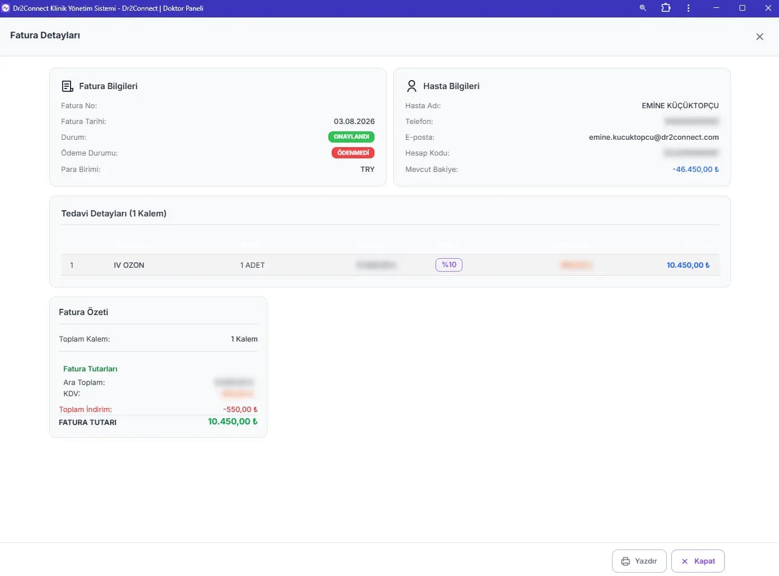779x576 pixels.
Task: Select the IV OZON treatment name
Action: (x=129, y=265)
